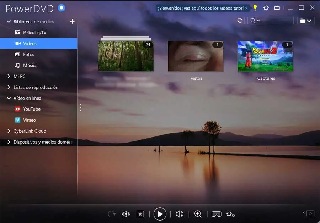Toggle the bookmark star button
Screen dimensions: 320x223
click(x=140, y=214)
